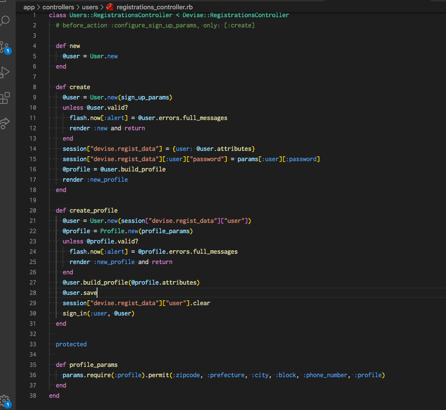Select the 'users' breadcrumb segment
Image resolution: width=446 pixels, height=410 pixels.
click(x=90, y=7)
